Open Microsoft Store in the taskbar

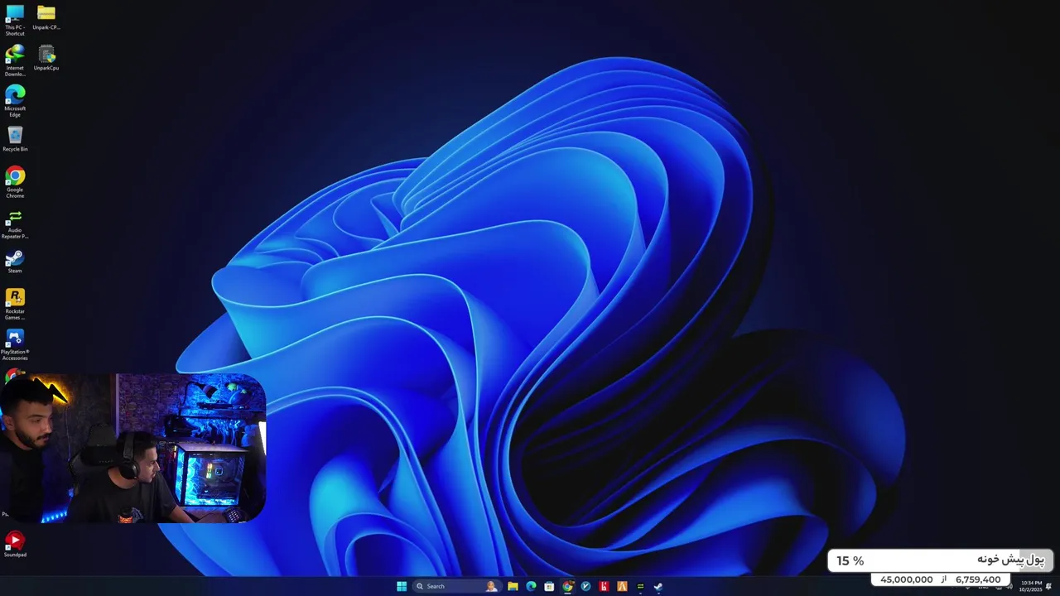pos(549,586)
